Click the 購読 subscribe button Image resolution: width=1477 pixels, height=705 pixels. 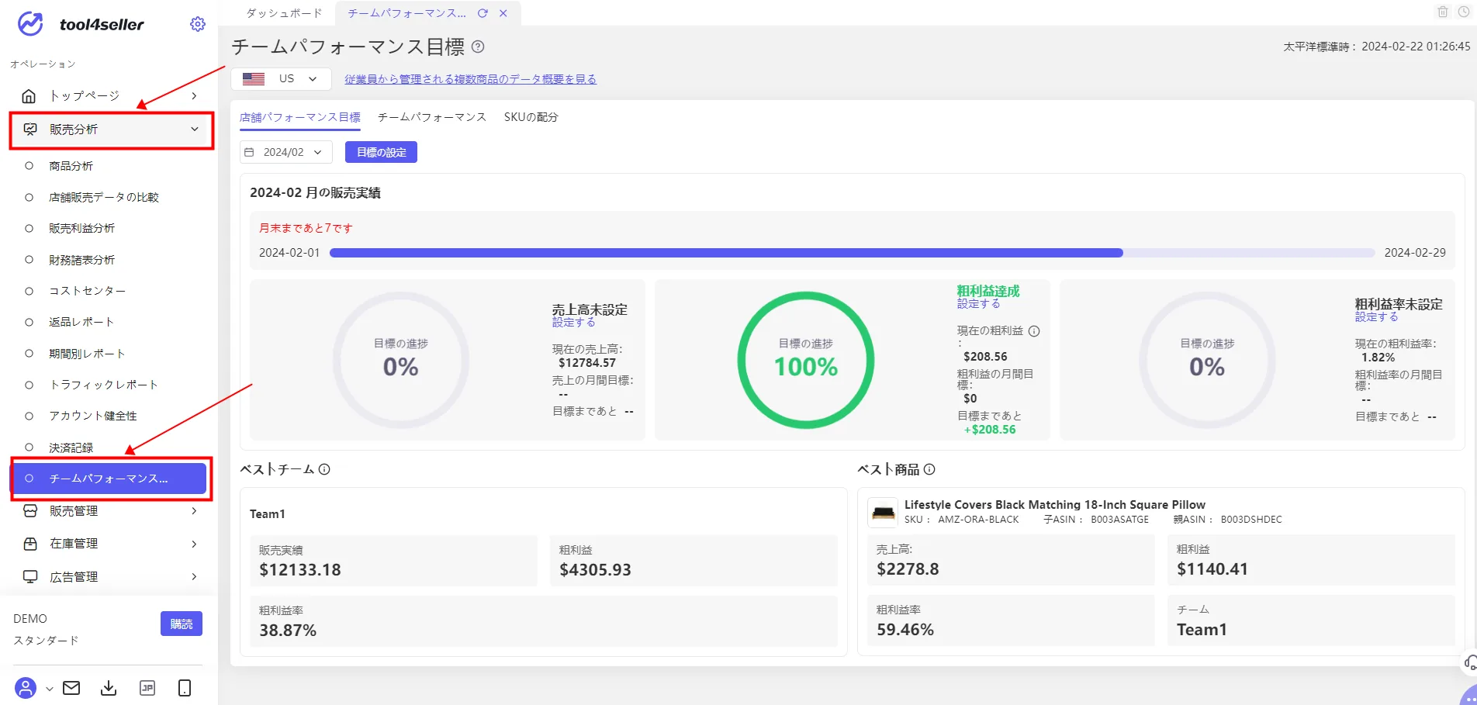click(x=182, y=624)
